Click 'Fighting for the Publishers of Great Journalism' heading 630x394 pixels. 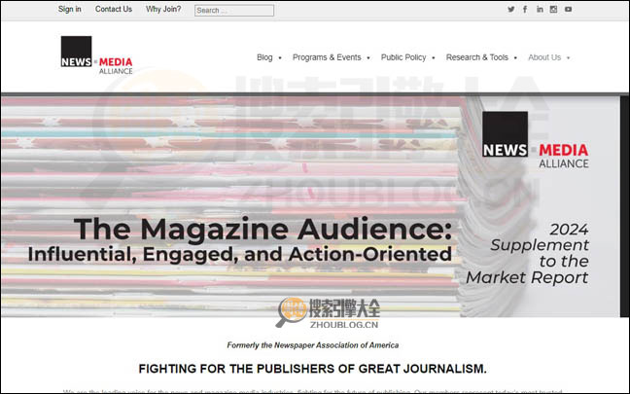click(x=313, y=369)
